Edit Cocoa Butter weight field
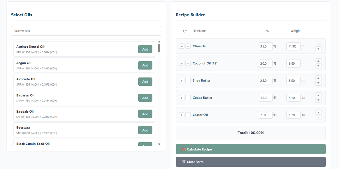The image size is (339, 169). [x=293, y=98]
